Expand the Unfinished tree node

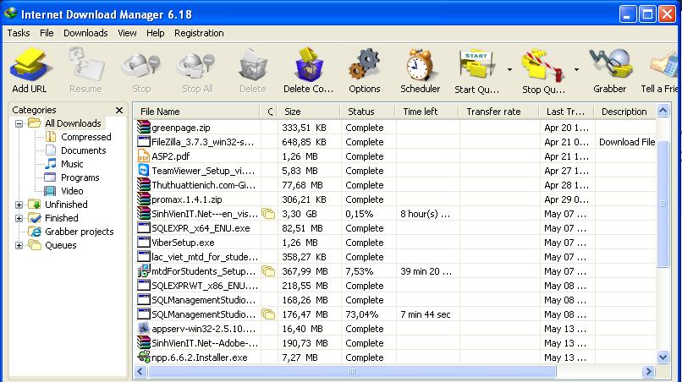tap(19, 205)
